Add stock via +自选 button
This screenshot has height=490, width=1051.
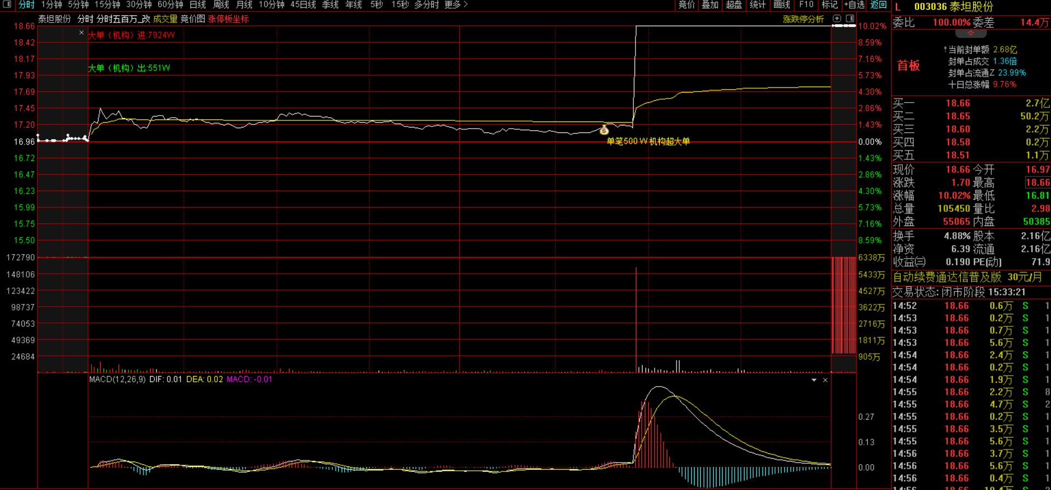pos(854,5)
